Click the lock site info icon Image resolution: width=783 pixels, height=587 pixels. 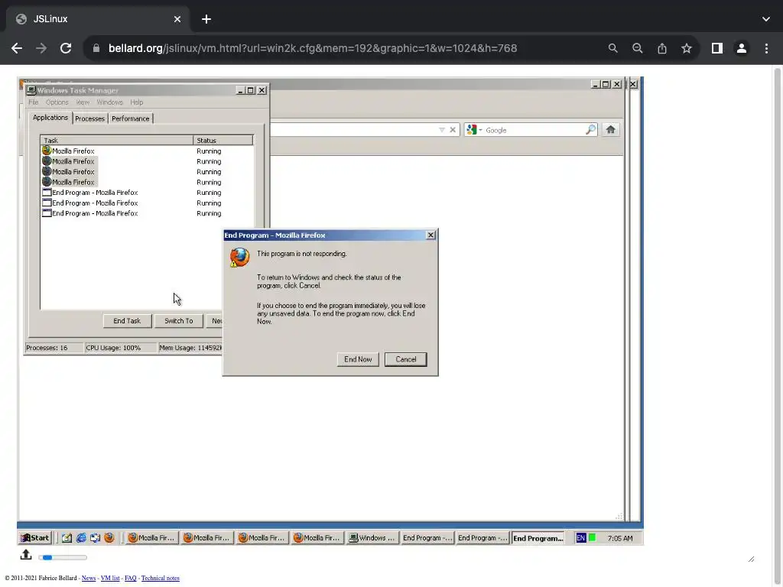pyautogui.click(x=96, y=48)
